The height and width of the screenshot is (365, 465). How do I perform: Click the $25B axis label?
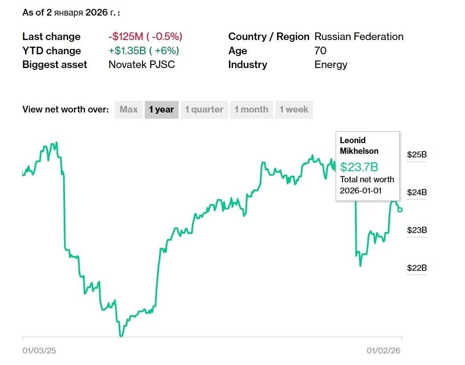[x=416, y=154]
